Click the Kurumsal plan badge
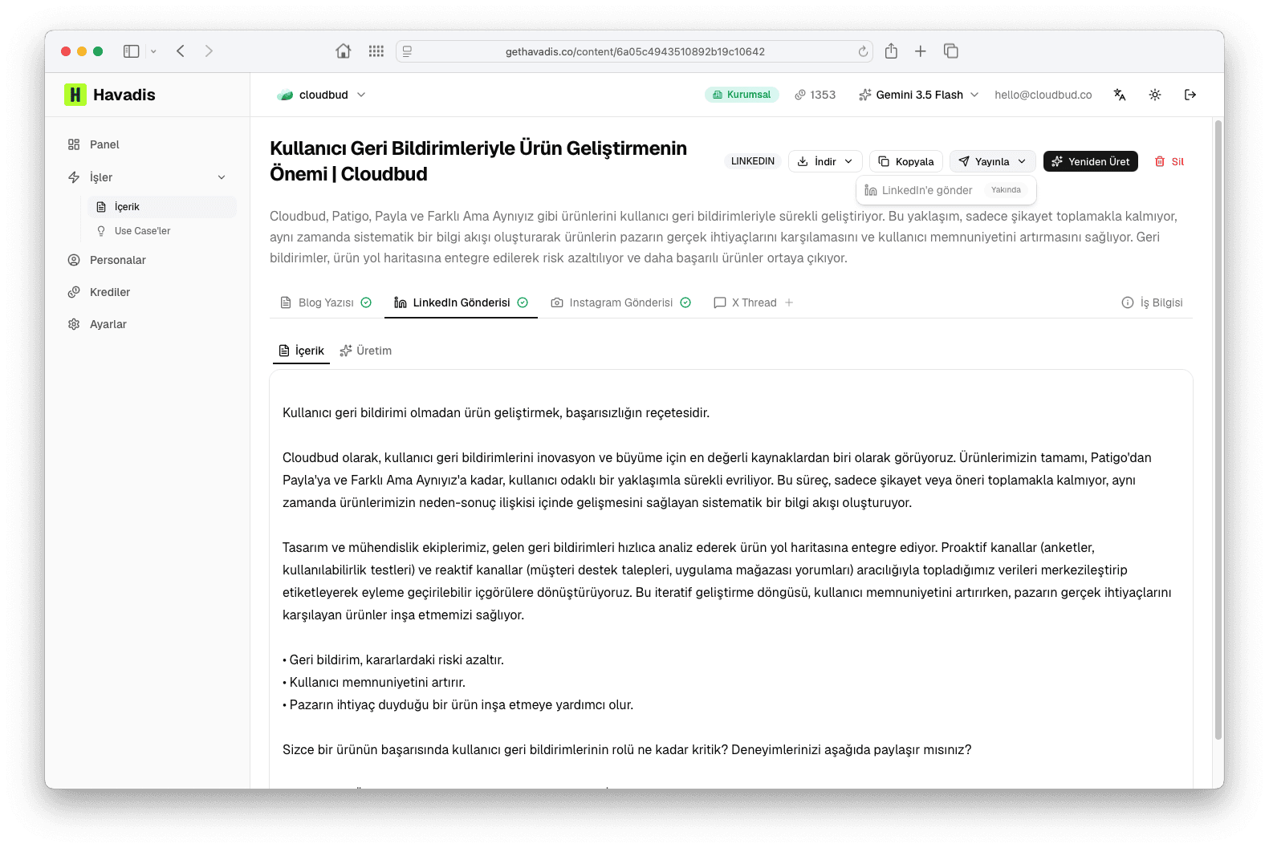This screenshot has width=1269, height=848. [x=742, y=95]
